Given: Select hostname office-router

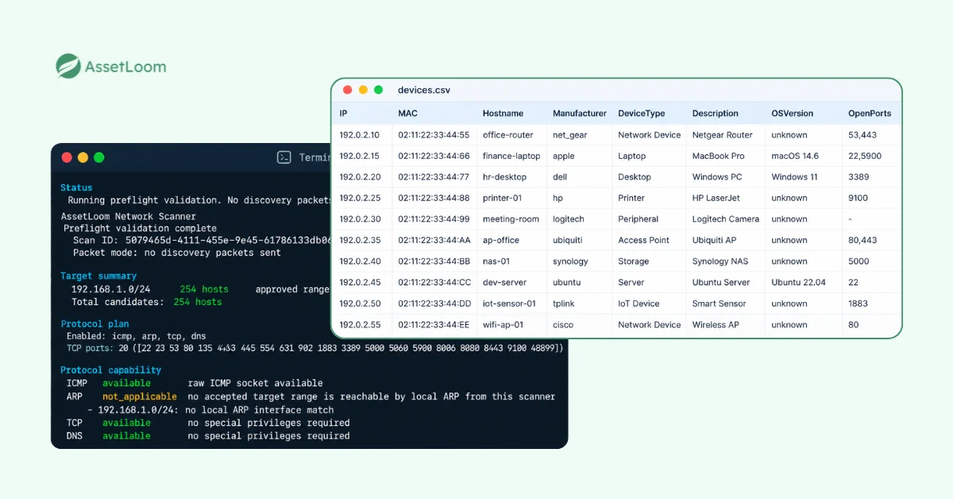Looking at the screenshot, I should tap(507, 135).
